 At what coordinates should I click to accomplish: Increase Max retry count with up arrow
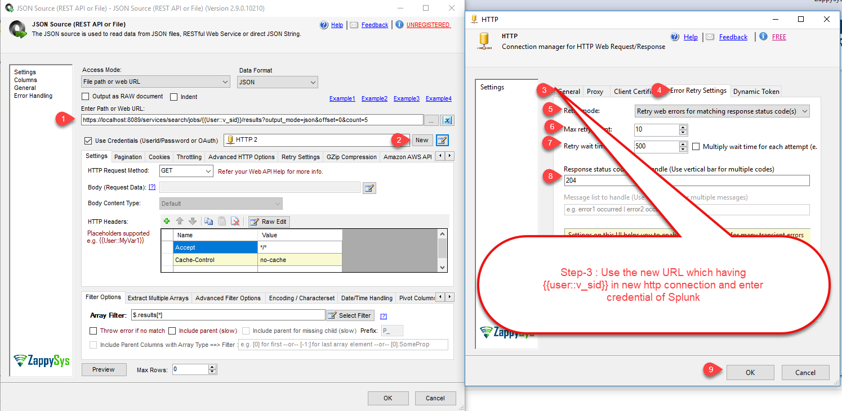[x=683, y=127]
